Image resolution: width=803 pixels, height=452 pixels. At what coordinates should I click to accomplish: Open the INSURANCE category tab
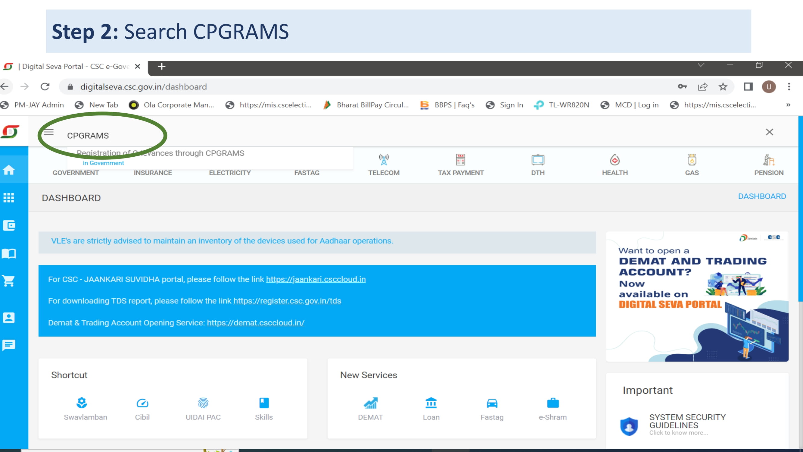point(153,172)
